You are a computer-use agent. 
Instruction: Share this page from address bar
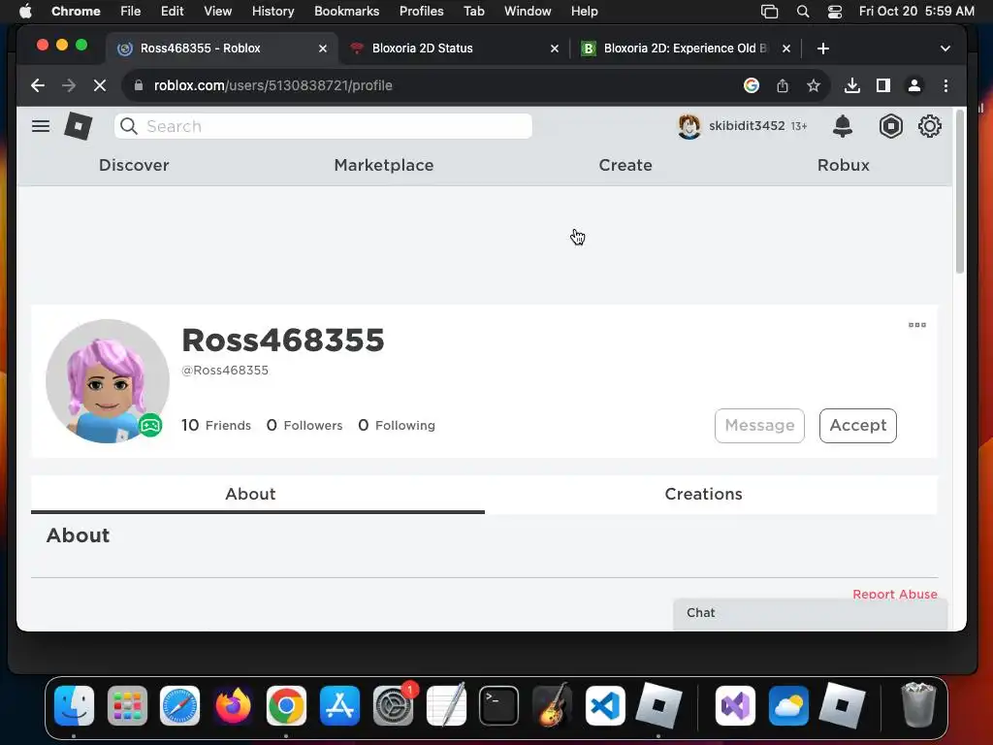(x=783, y=85)
